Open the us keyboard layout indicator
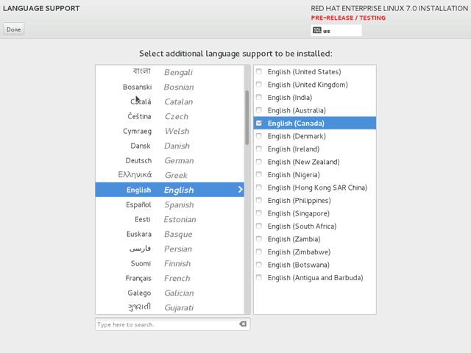Screen dimensions: 471x353 click(336, 31)
